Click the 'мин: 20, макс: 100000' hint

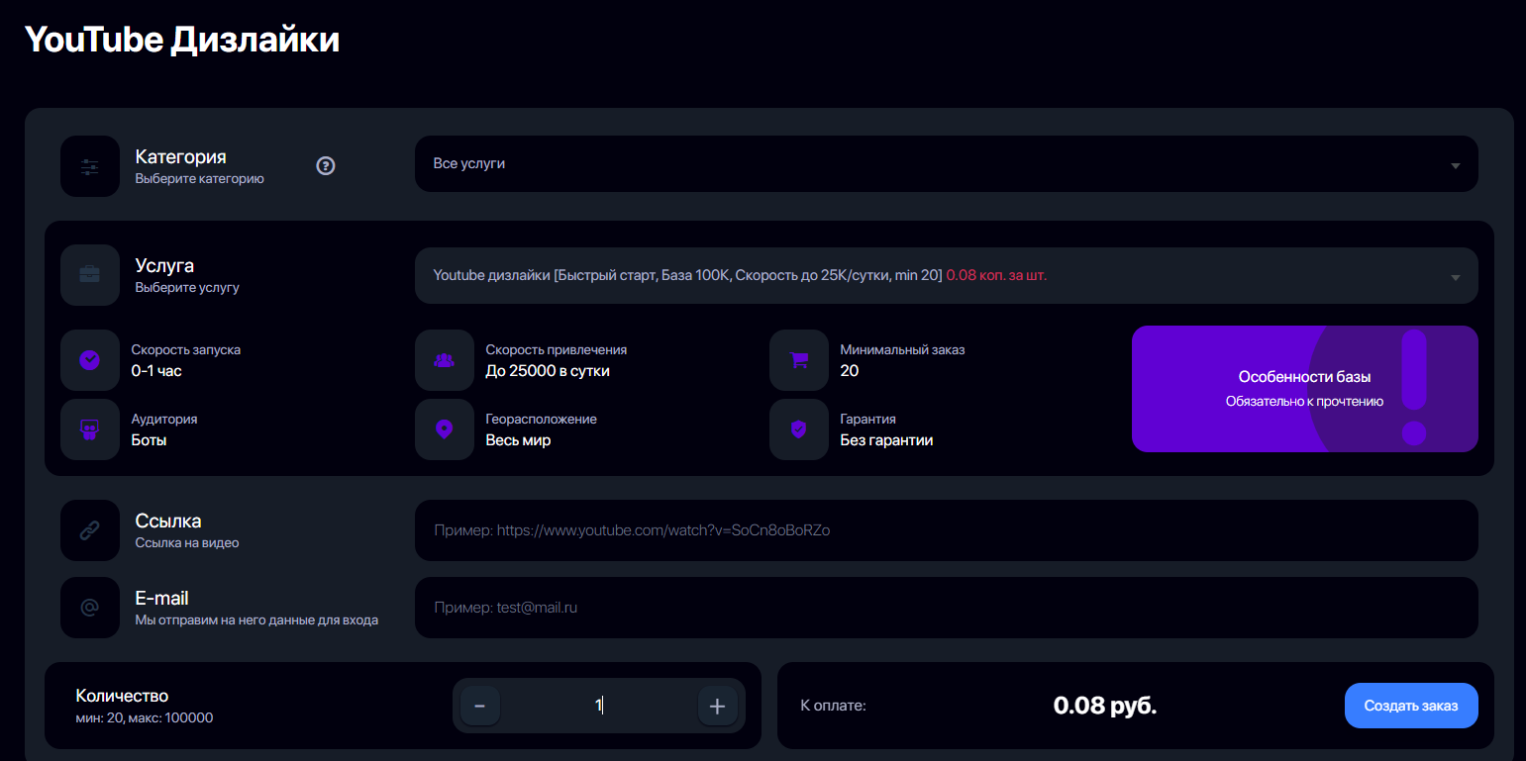145,717
